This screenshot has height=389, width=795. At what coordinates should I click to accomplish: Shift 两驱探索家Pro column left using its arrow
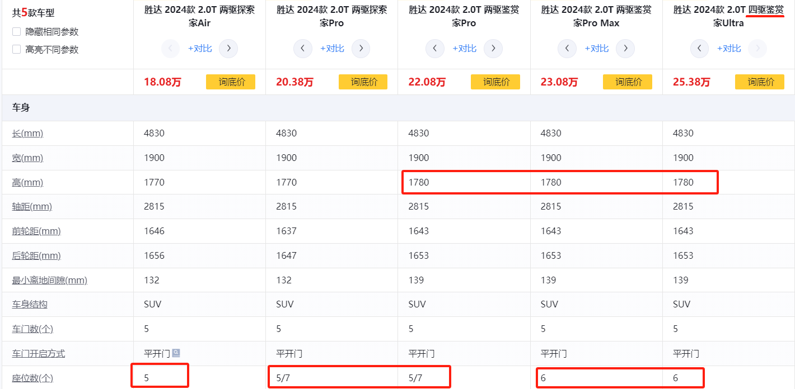coord(303,49)
